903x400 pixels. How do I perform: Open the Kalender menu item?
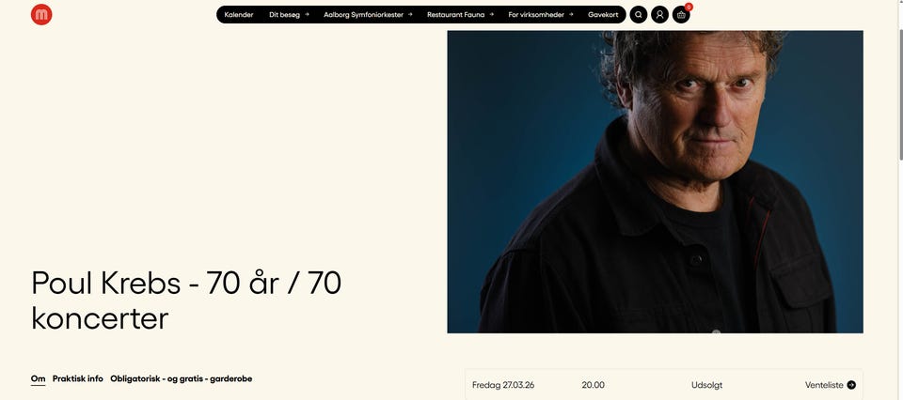pos(238,15)
